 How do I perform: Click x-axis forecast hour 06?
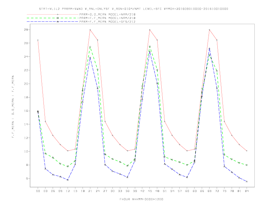pos(53,191)
